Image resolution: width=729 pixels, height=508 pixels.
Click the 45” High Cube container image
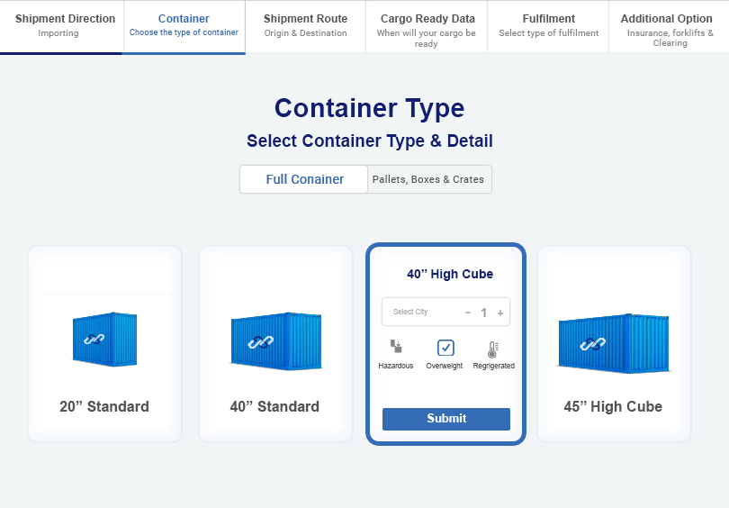pos(613,342)
